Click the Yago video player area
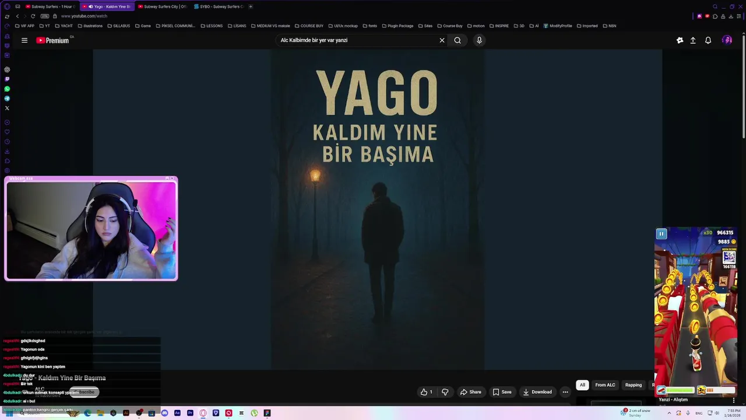This screenshot has width=746, height=420. (377, 209)
